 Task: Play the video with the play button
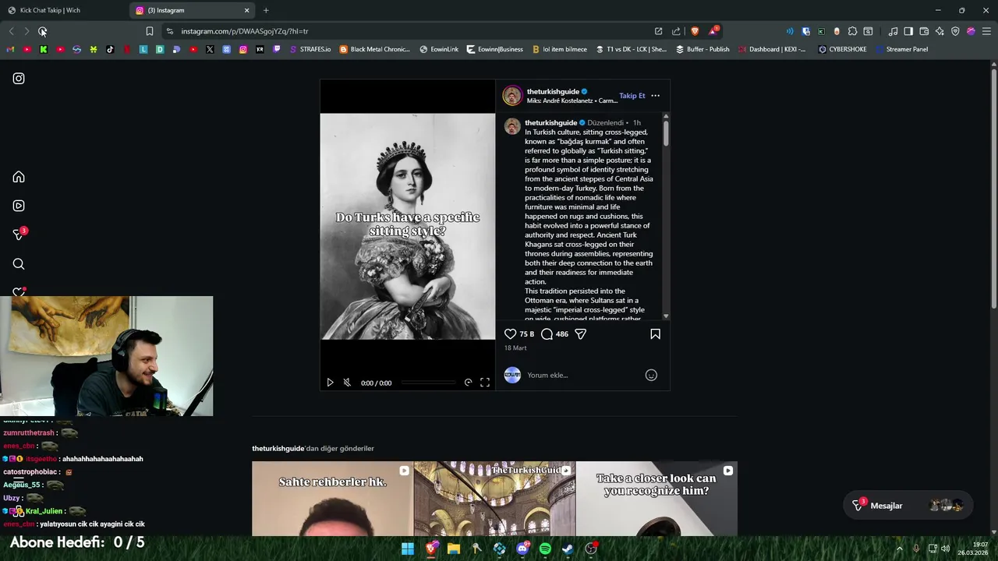coord(330,383)
